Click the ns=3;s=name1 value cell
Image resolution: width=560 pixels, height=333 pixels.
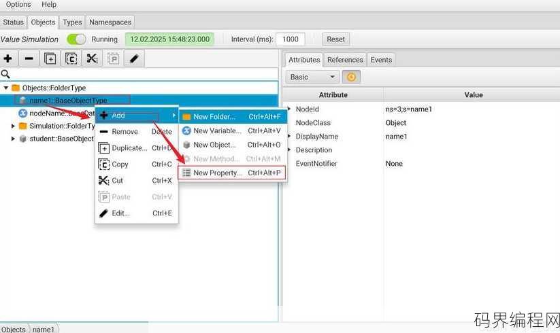point(408,109)
